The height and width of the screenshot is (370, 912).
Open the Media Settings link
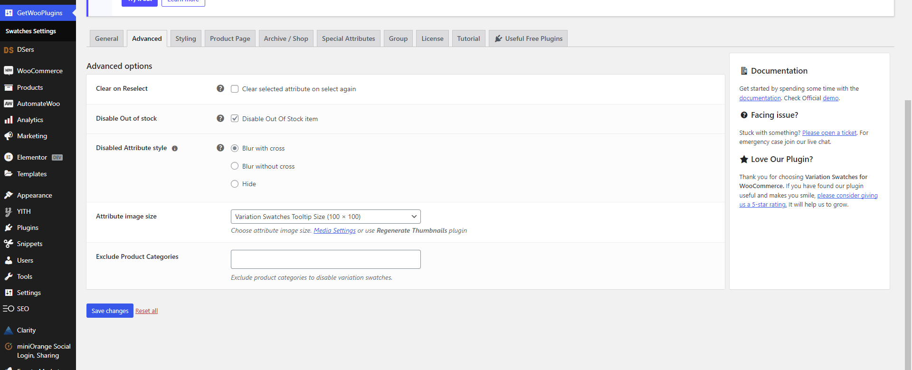point(334,230)
